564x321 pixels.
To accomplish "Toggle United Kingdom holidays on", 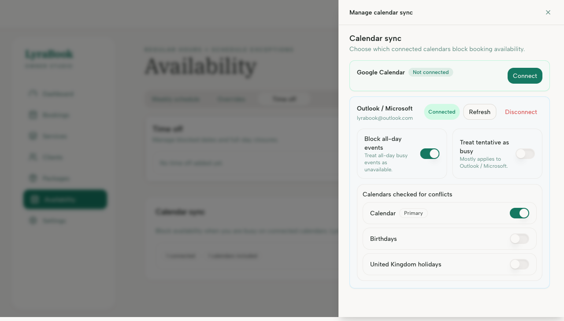I will click(x=519, y=264).
